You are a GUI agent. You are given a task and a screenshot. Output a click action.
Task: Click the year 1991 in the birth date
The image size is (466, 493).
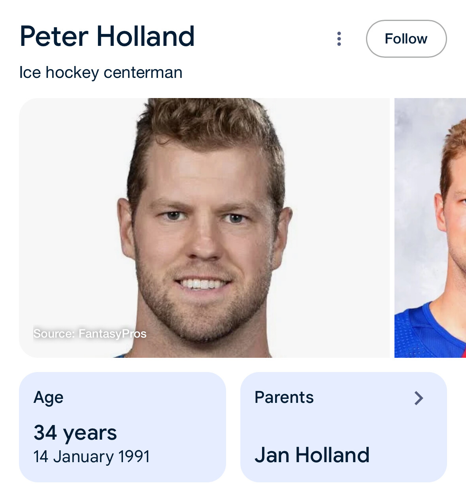[x=134, y=457]
